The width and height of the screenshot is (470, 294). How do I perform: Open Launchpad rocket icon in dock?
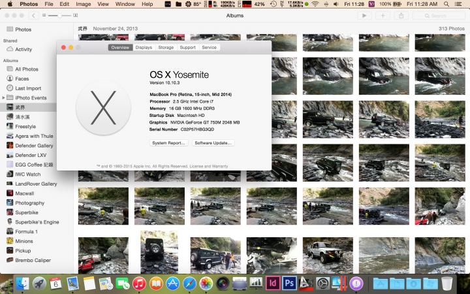39,283
